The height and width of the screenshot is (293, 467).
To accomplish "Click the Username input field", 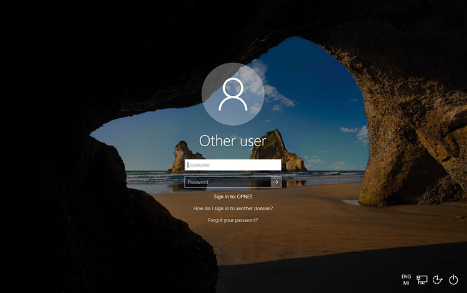I will pyautogui.click(x=233, y=165).
